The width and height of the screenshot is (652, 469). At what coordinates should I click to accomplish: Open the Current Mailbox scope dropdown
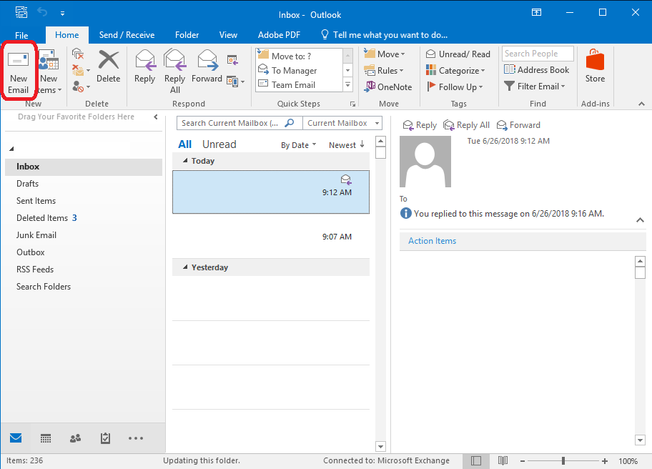342,123
